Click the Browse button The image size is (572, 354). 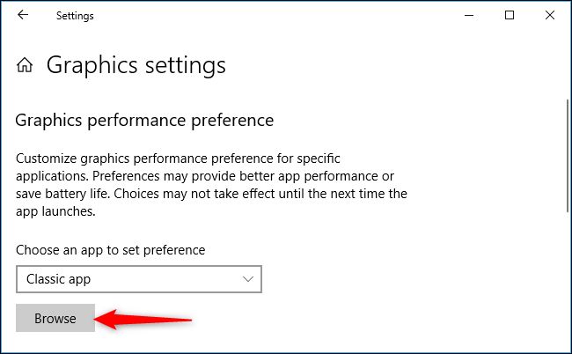click(x=55, y=318)
